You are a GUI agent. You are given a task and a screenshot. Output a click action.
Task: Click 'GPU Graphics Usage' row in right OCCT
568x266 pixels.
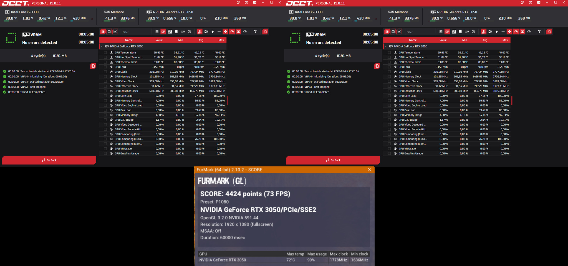click(447, 153)
